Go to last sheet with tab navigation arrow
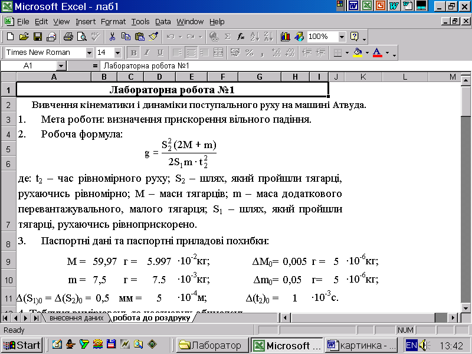Viewport: 472px width, 354px height. pyautogui.click(x=36, y=318)
